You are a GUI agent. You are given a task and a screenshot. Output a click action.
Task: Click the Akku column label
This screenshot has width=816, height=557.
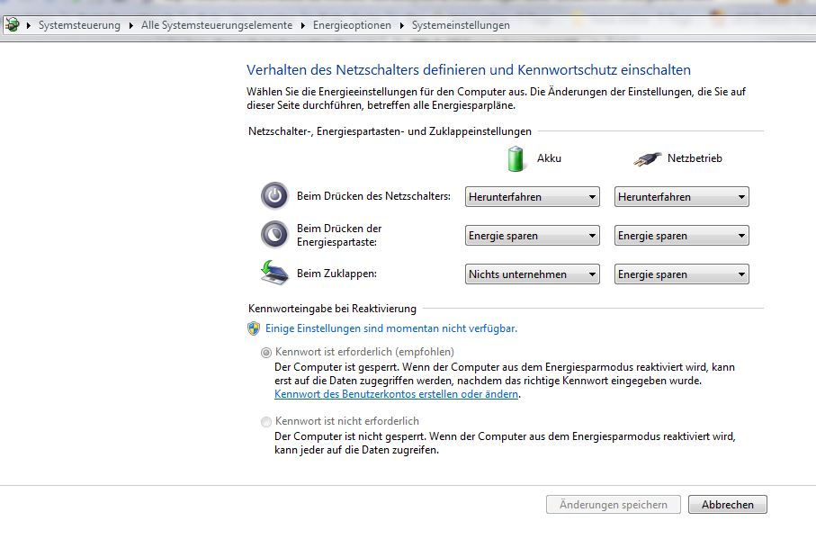coord(549,158)
